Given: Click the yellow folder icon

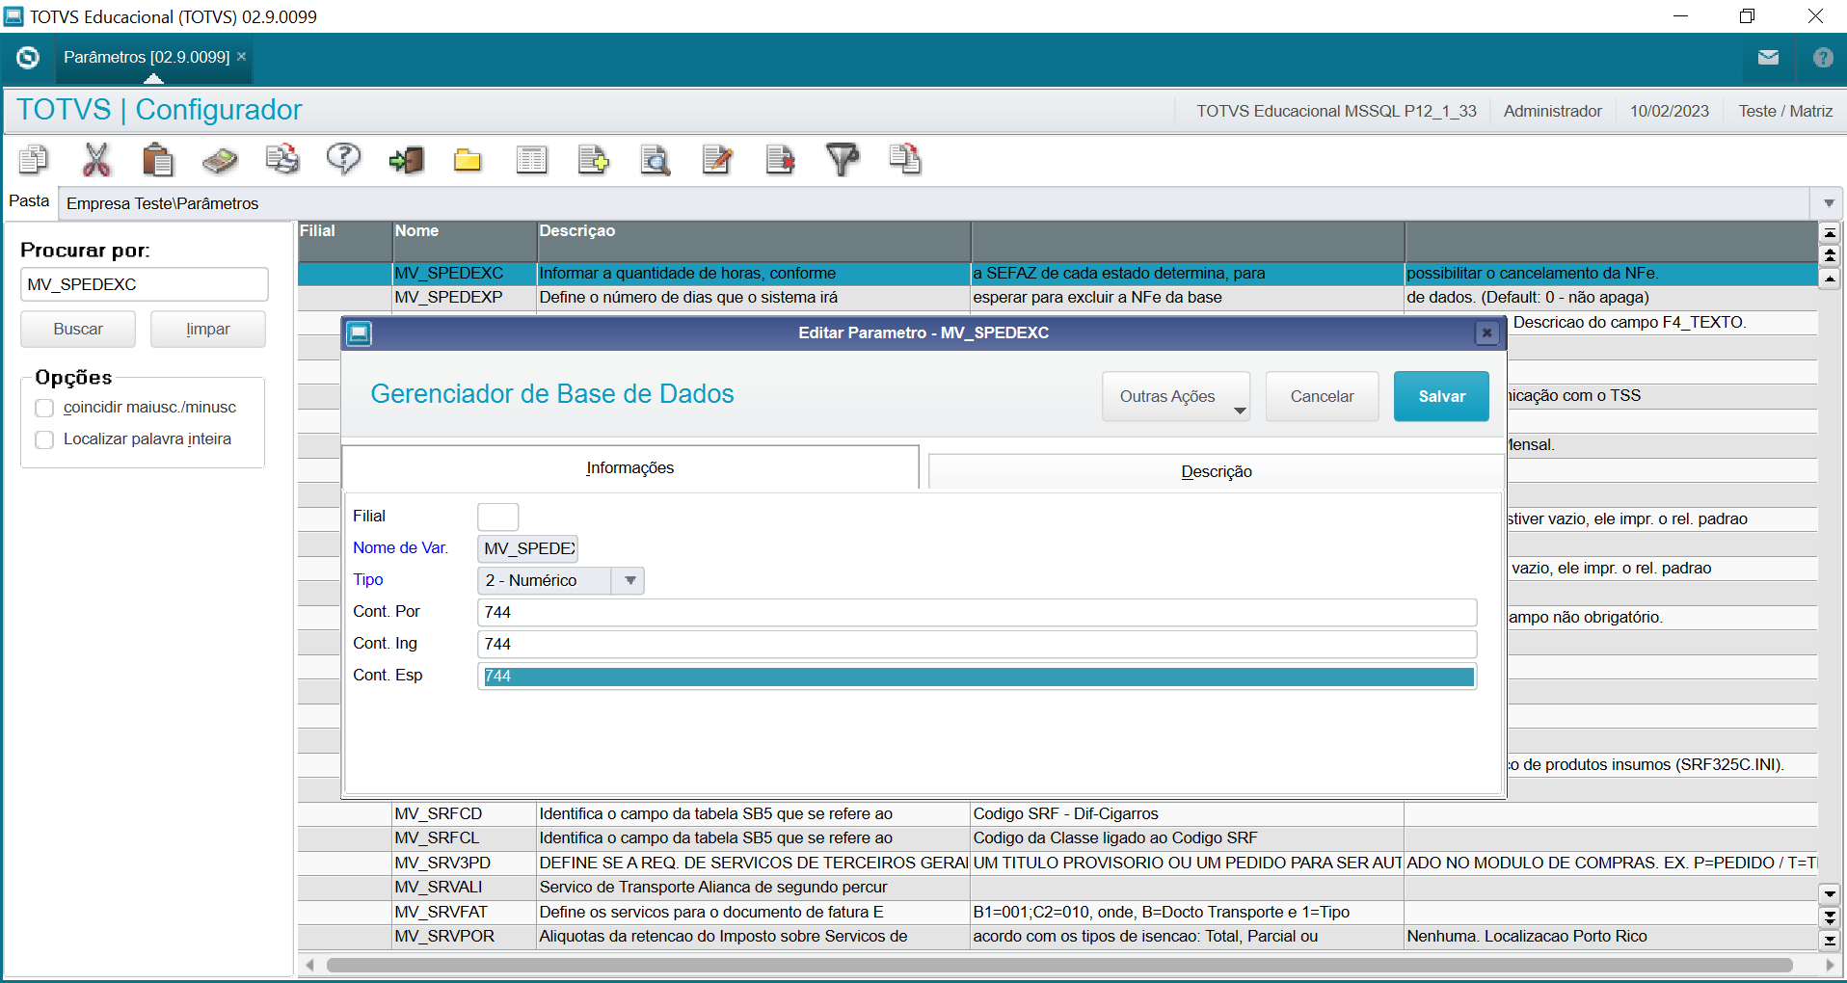Looking at the screenshot, I should 468,159.
